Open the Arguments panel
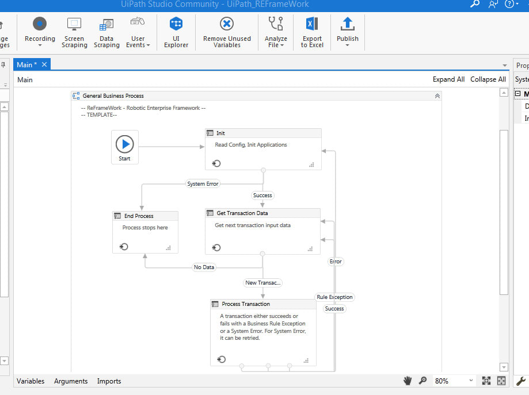529x395 pixels. tap(71, 381)
